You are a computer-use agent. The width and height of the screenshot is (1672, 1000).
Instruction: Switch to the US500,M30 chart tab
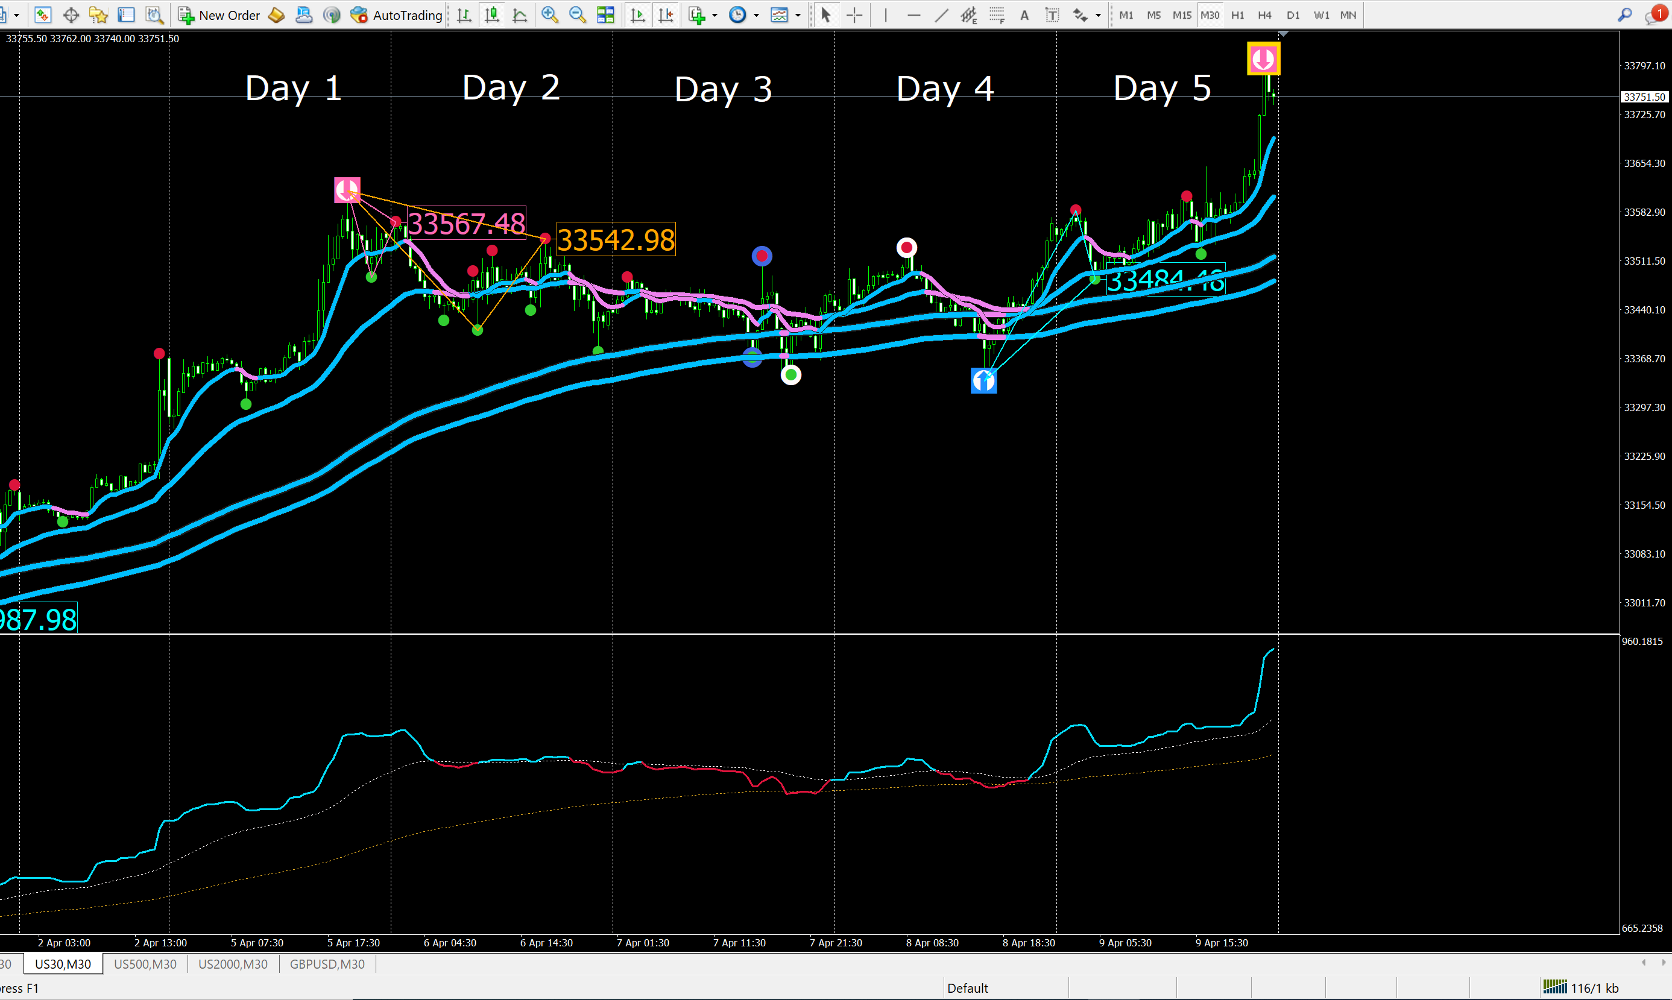(145, 964)
